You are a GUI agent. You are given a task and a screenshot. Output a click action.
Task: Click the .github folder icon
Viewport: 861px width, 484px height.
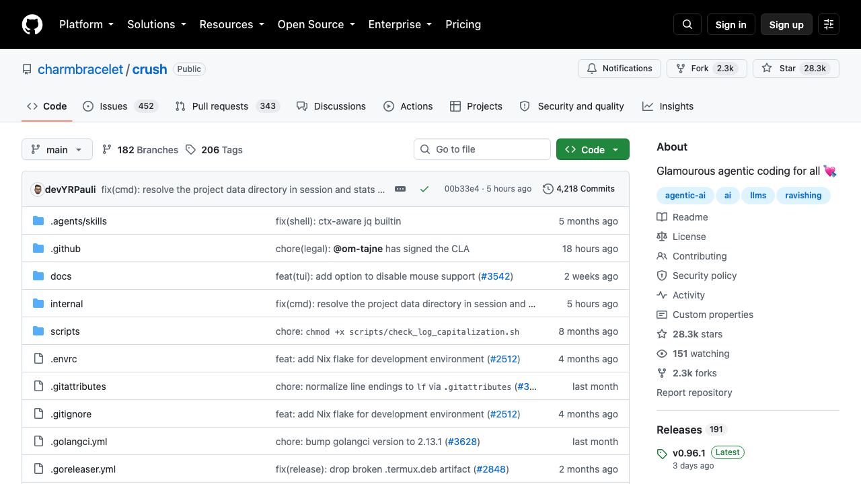[x=38, y=249]
